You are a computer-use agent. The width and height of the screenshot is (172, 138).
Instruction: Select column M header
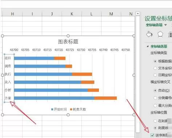[x=111, y=14]
